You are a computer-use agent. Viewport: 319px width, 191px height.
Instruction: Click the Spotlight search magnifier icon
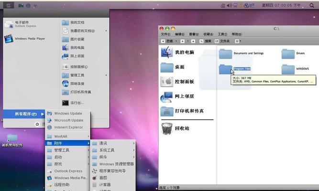pyautogui.click(x=312, y=5)
